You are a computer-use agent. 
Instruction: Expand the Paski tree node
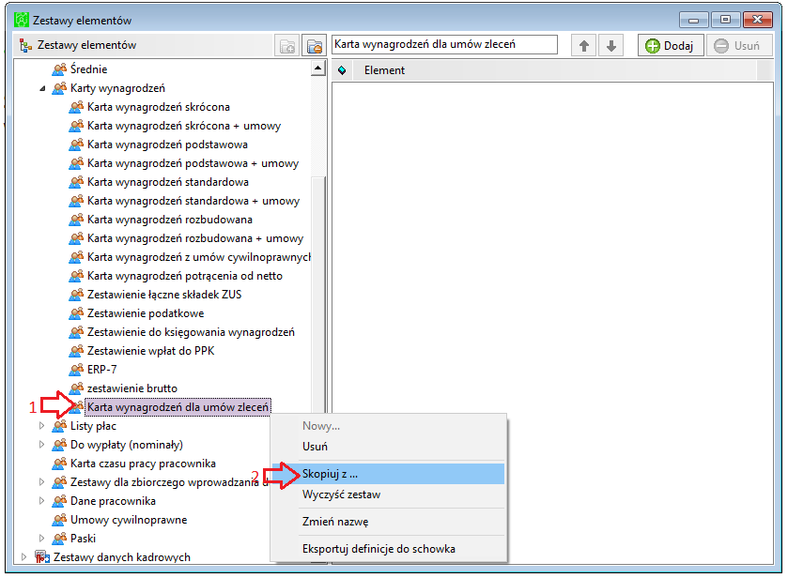coord(41,538)
